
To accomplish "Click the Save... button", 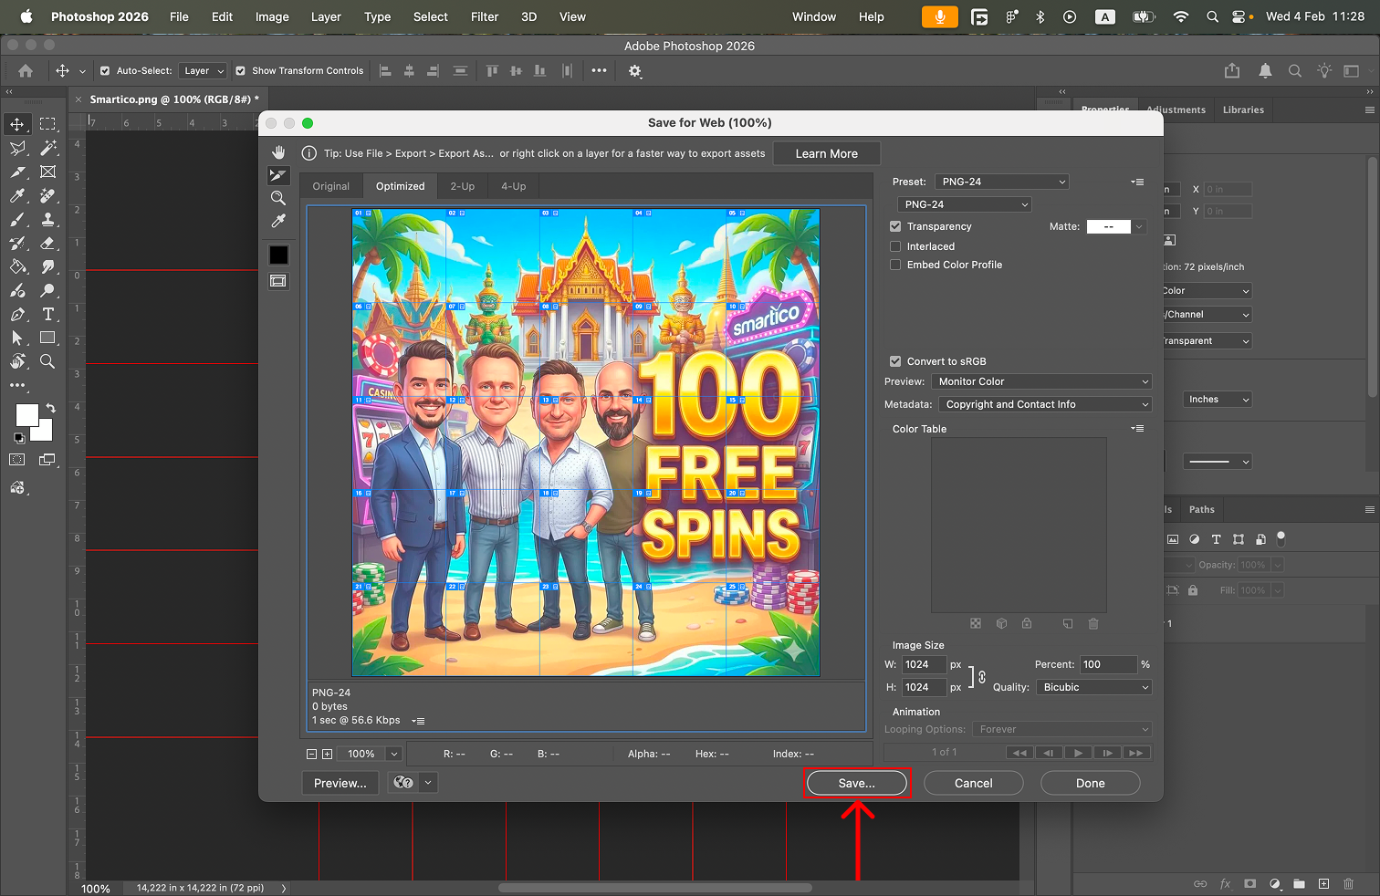I will [x=856, y=783].
